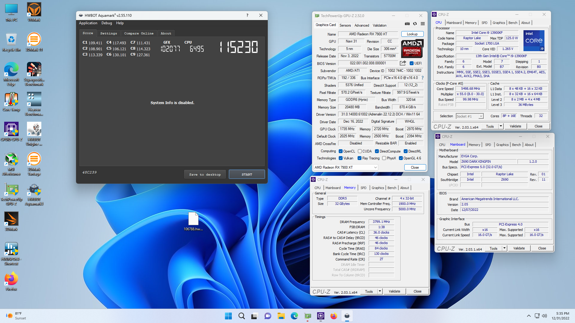
Task: Open the Heaven Benchmark desktop icon
Action: (x=34, y=104)
